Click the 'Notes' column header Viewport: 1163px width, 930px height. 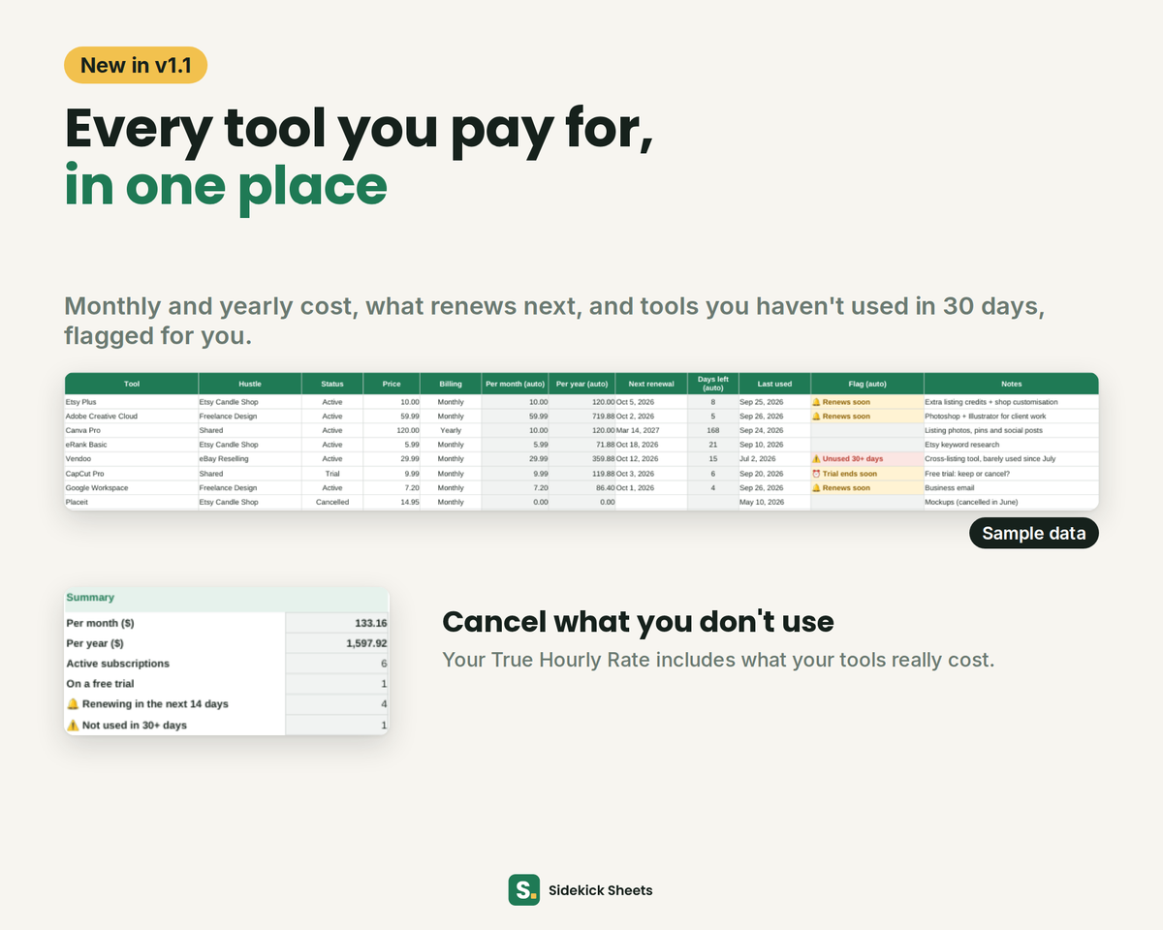(x=1011, y=384)
